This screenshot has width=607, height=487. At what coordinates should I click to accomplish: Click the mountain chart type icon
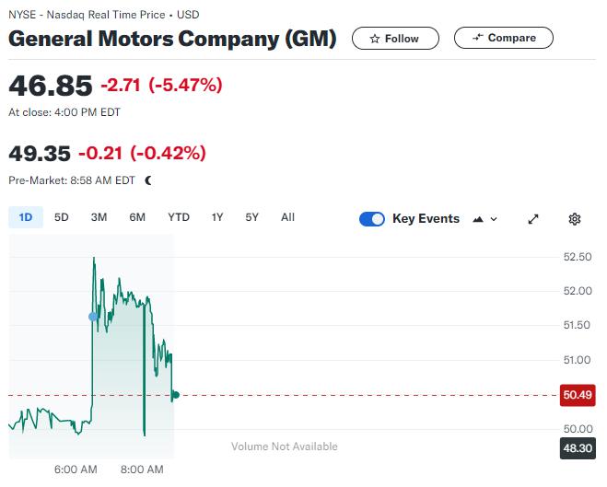point(477,219)
